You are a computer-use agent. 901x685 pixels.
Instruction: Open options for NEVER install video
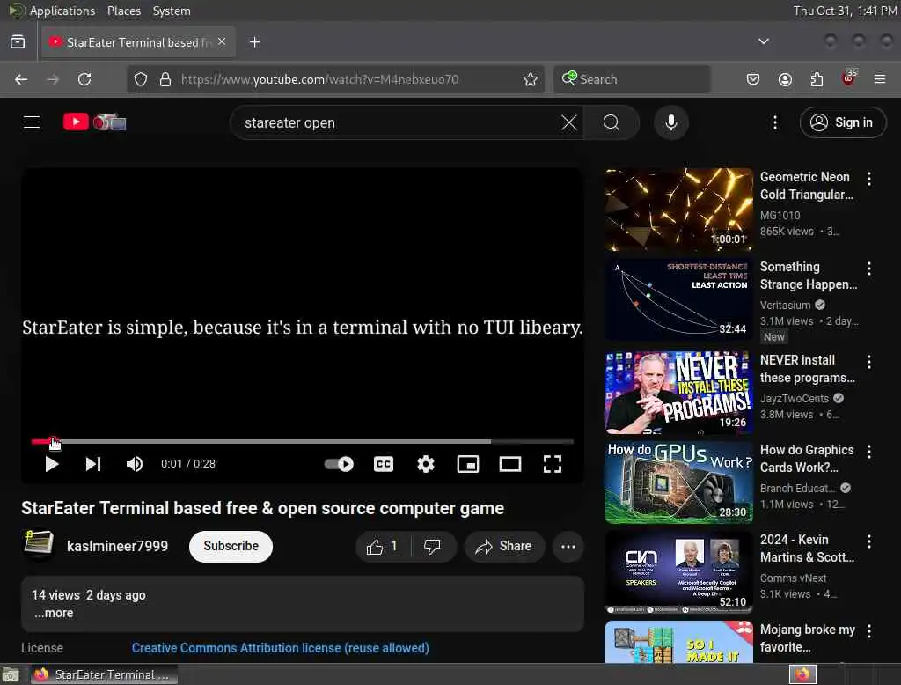point(869,362)
